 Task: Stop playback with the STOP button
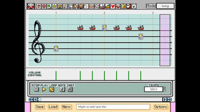coord(36,89)
